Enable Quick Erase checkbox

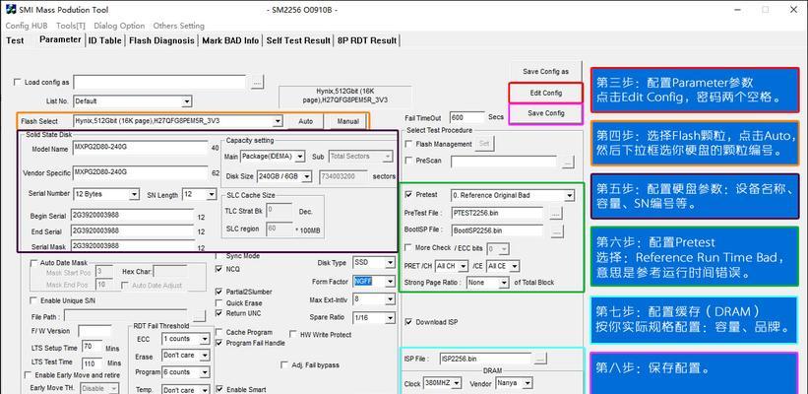(218, 303)
